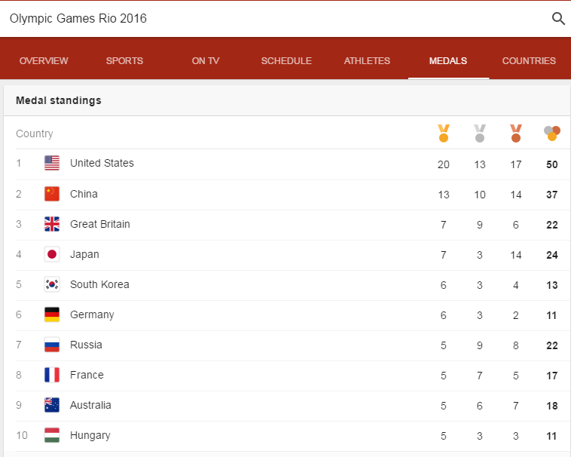Switch to the Sports tab
Image resolution: width=571 pixels, height=457 pixels.
124,61
